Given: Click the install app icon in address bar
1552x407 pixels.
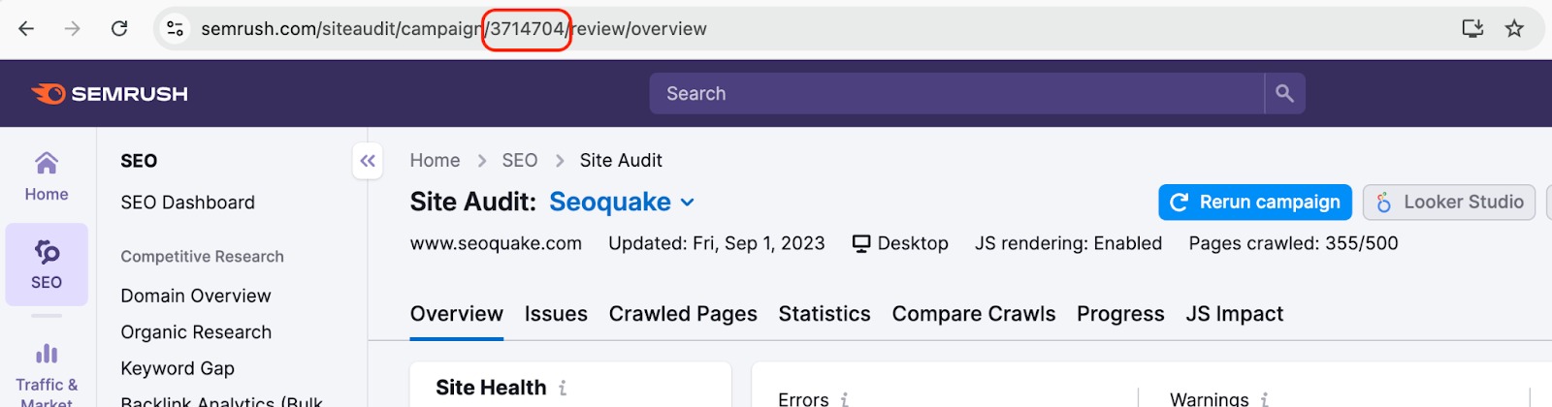Looking at the screenshot, I should (x=1472, y=29).
